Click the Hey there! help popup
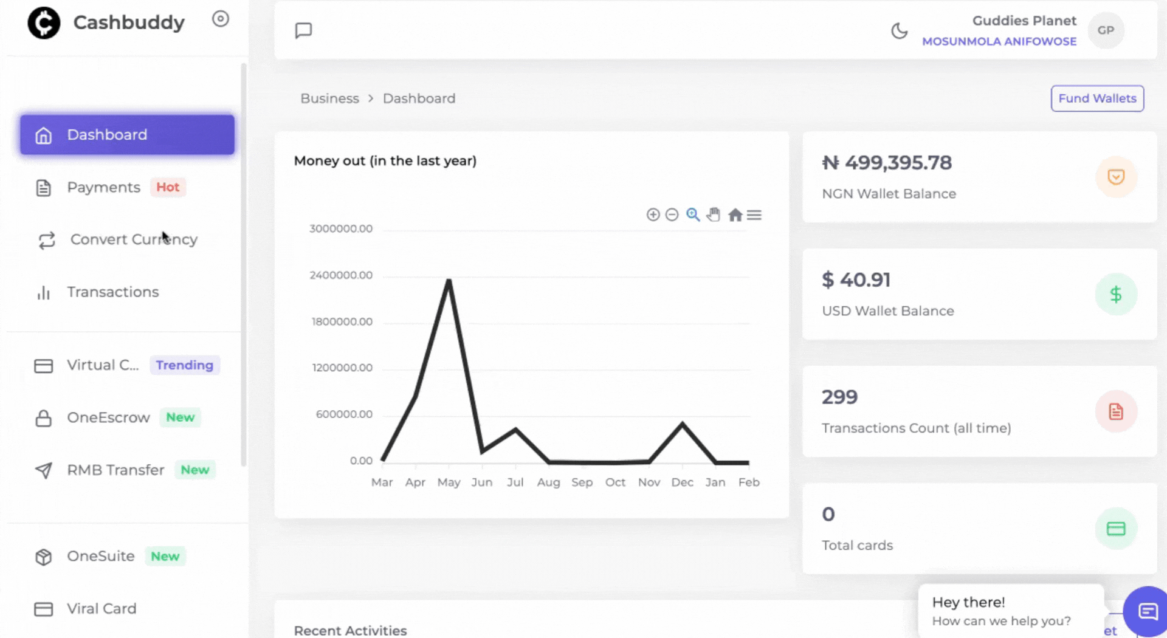1167x638 pixels. [x=1011, y=611]
